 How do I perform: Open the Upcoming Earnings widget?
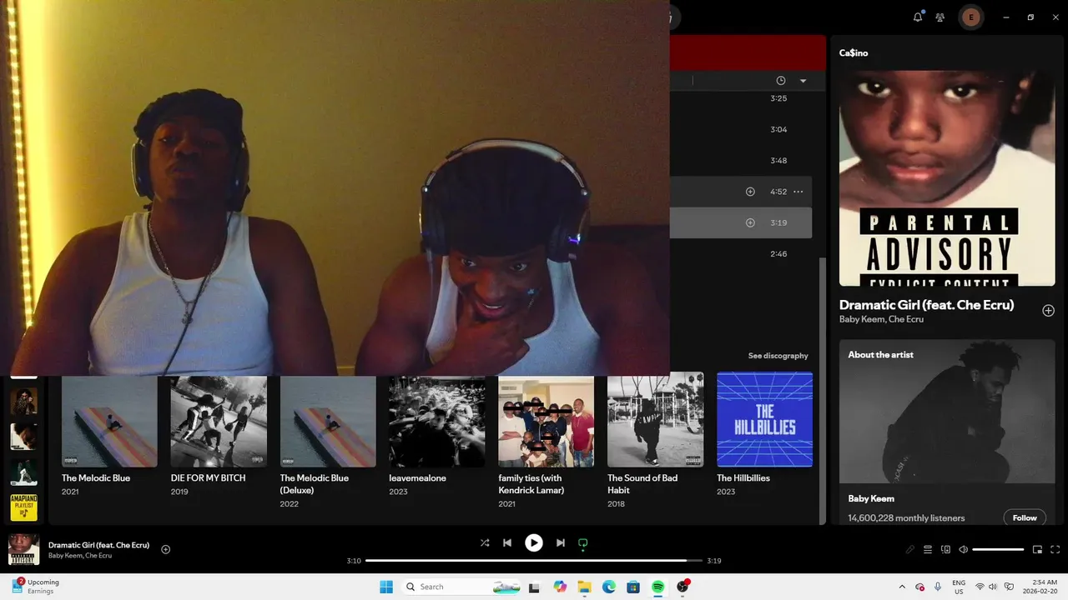[36, 587]
